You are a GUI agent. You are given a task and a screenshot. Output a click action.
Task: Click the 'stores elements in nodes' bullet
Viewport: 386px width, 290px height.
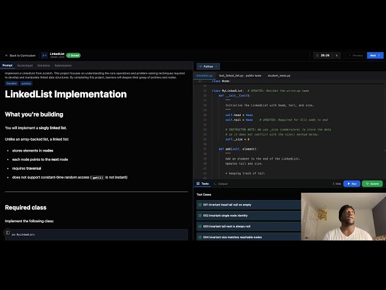coord(33,150)
